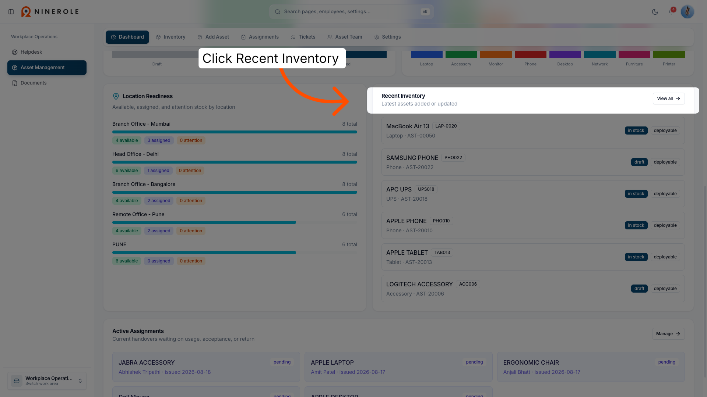Click Manage for Active Assignments

click(668, 334)
